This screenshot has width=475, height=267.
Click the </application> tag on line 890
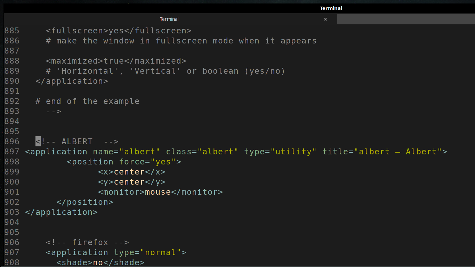[72, 81]
